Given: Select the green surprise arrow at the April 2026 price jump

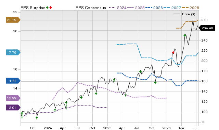Looking at the screenshot, I should [x=185, y=35].
